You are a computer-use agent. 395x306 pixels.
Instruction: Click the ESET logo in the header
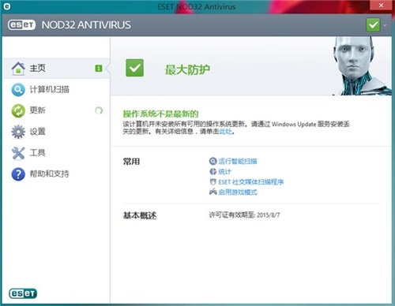point(21,25)
